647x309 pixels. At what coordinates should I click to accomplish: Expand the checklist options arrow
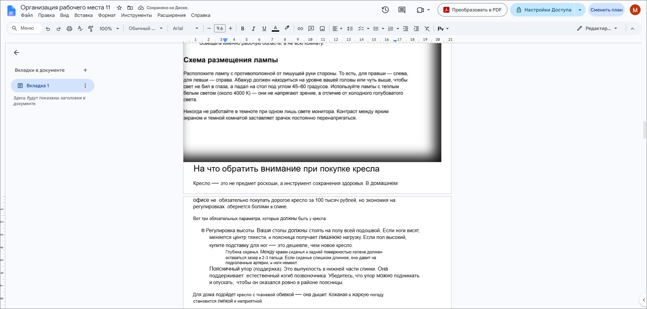tap(368, 29)
